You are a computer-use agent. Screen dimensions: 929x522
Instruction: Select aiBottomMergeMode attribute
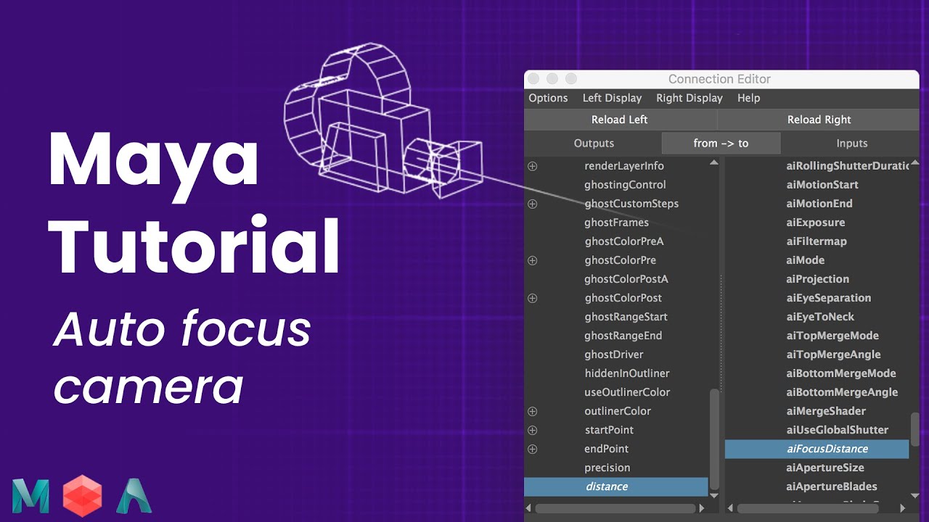841,373
